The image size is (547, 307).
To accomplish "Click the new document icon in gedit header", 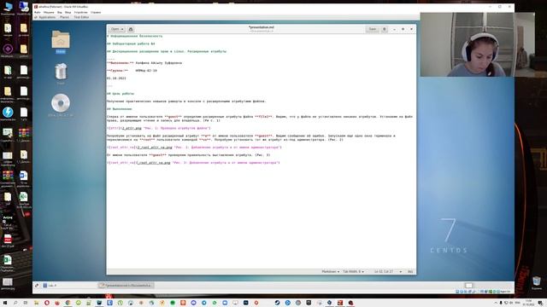I will pos(131,29).
